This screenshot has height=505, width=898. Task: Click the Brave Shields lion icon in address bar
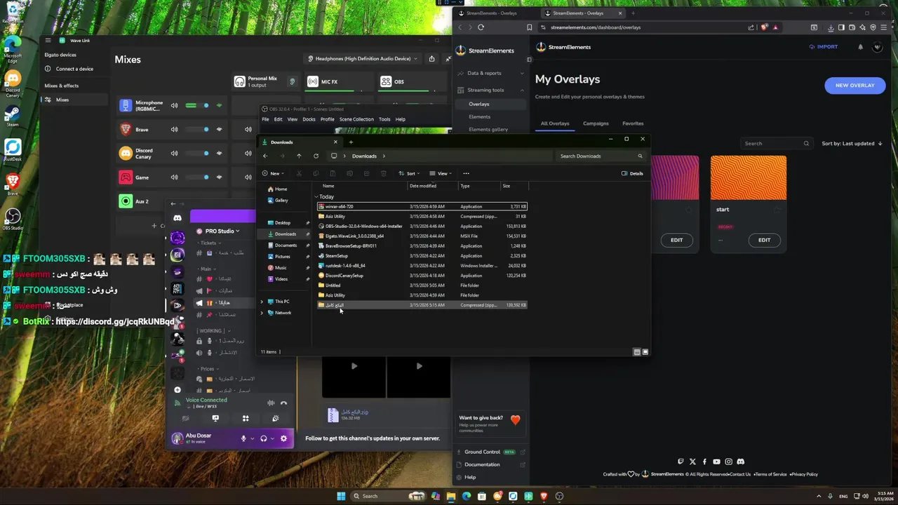(764, 27)
